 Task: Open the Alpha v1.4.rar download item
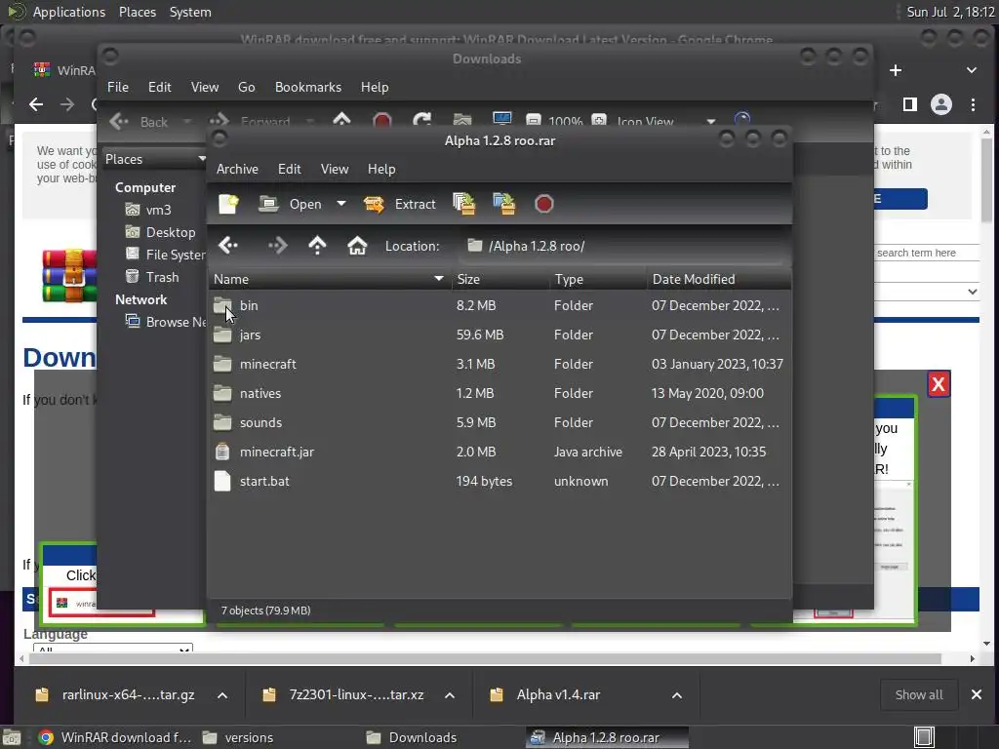click(558, 694)
